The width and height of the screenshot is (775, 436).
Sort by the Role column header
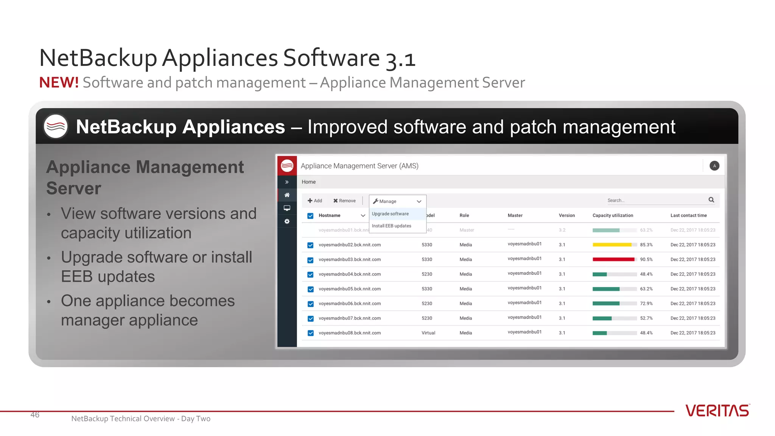click(x=464, y=215)
